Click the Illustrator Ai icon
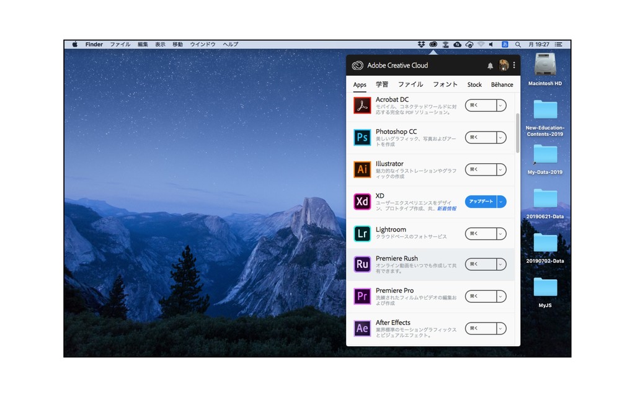 click(362, 169)
